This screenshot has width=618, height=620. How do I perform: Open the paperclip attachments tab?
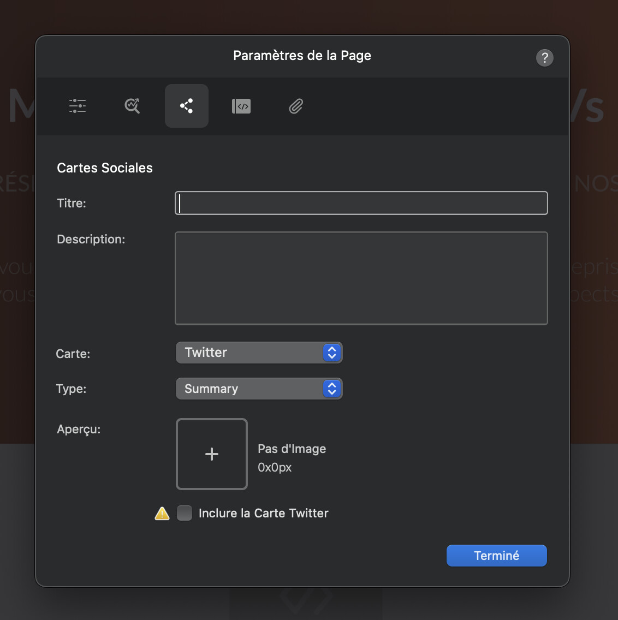(x=296, y=106)
